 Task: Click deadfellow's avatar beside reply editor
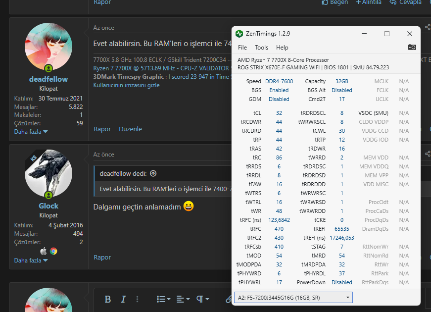pyautogui.click(x=48, y=300)
